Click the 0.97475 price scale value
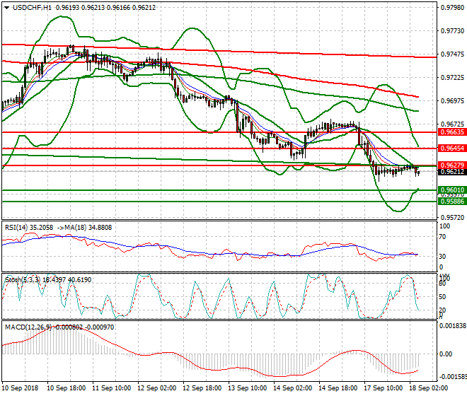This screenshot has width=467, height=396. point(452,54)
